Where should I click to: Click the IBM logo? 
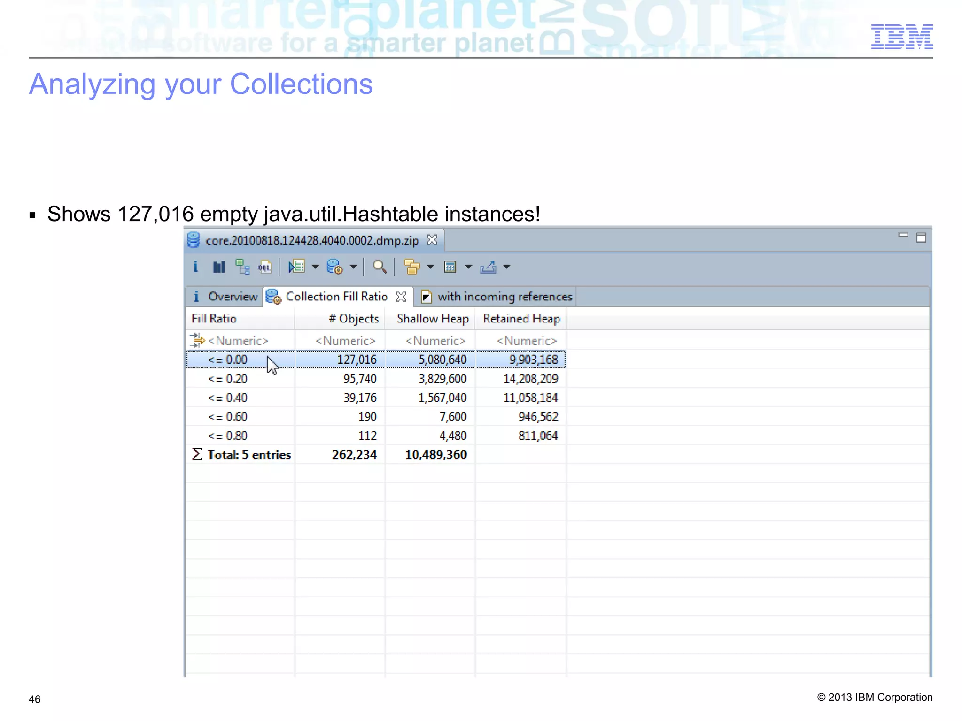click(902, 37)
